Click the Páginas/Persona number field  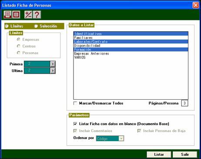[x=184, y=103]
